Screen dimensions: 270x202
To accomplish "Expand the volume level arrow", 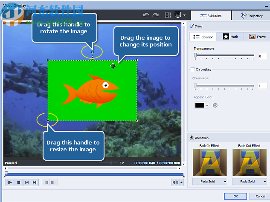I will (181, 182).
